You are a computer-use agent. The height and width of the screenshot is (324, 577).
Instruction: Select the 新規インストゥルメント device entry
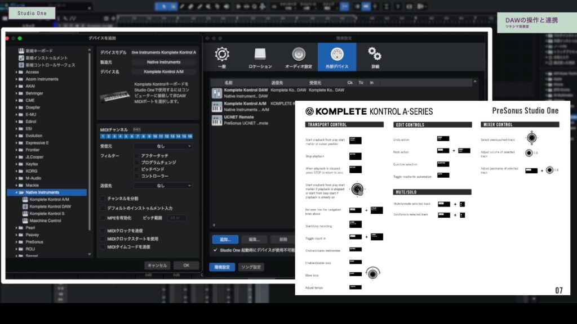pos(43,58)
